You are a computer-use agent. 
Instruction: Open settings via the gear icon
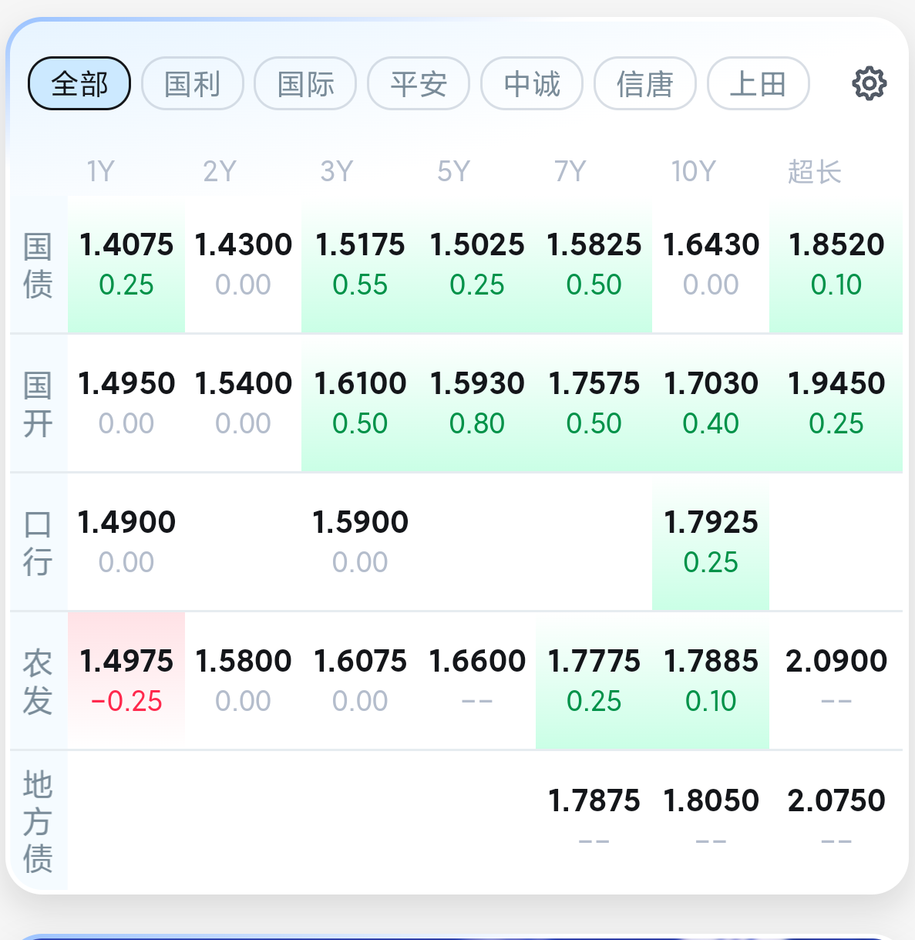tap(869, 83)
